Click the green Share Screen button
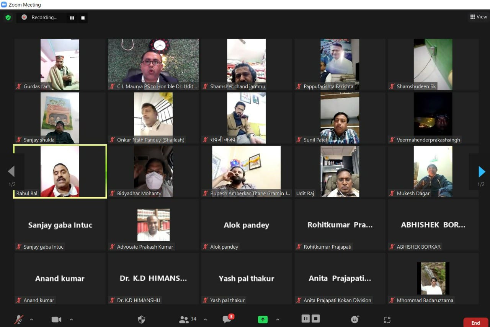 (x=263, y=319)
